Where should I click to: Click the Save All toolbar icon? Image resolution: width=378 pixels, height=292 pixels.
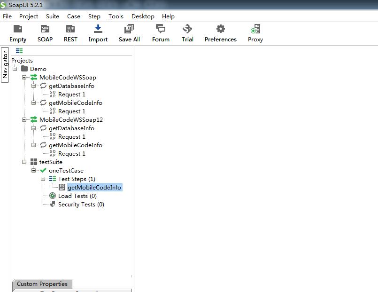click(129, 29)
